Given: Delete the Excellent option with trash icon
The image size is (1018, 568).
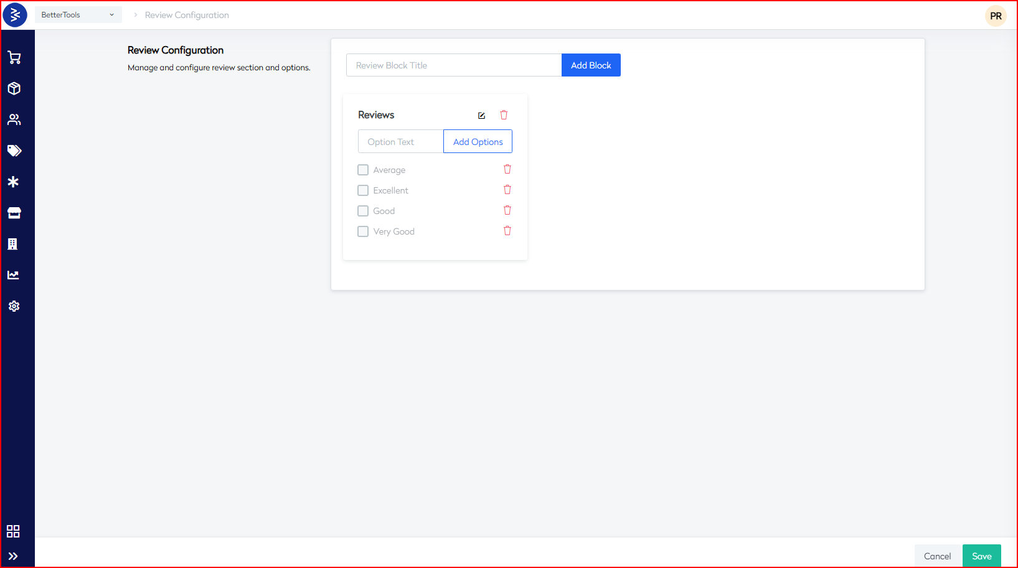Looking at the screenshot, I should click(507, 190).
